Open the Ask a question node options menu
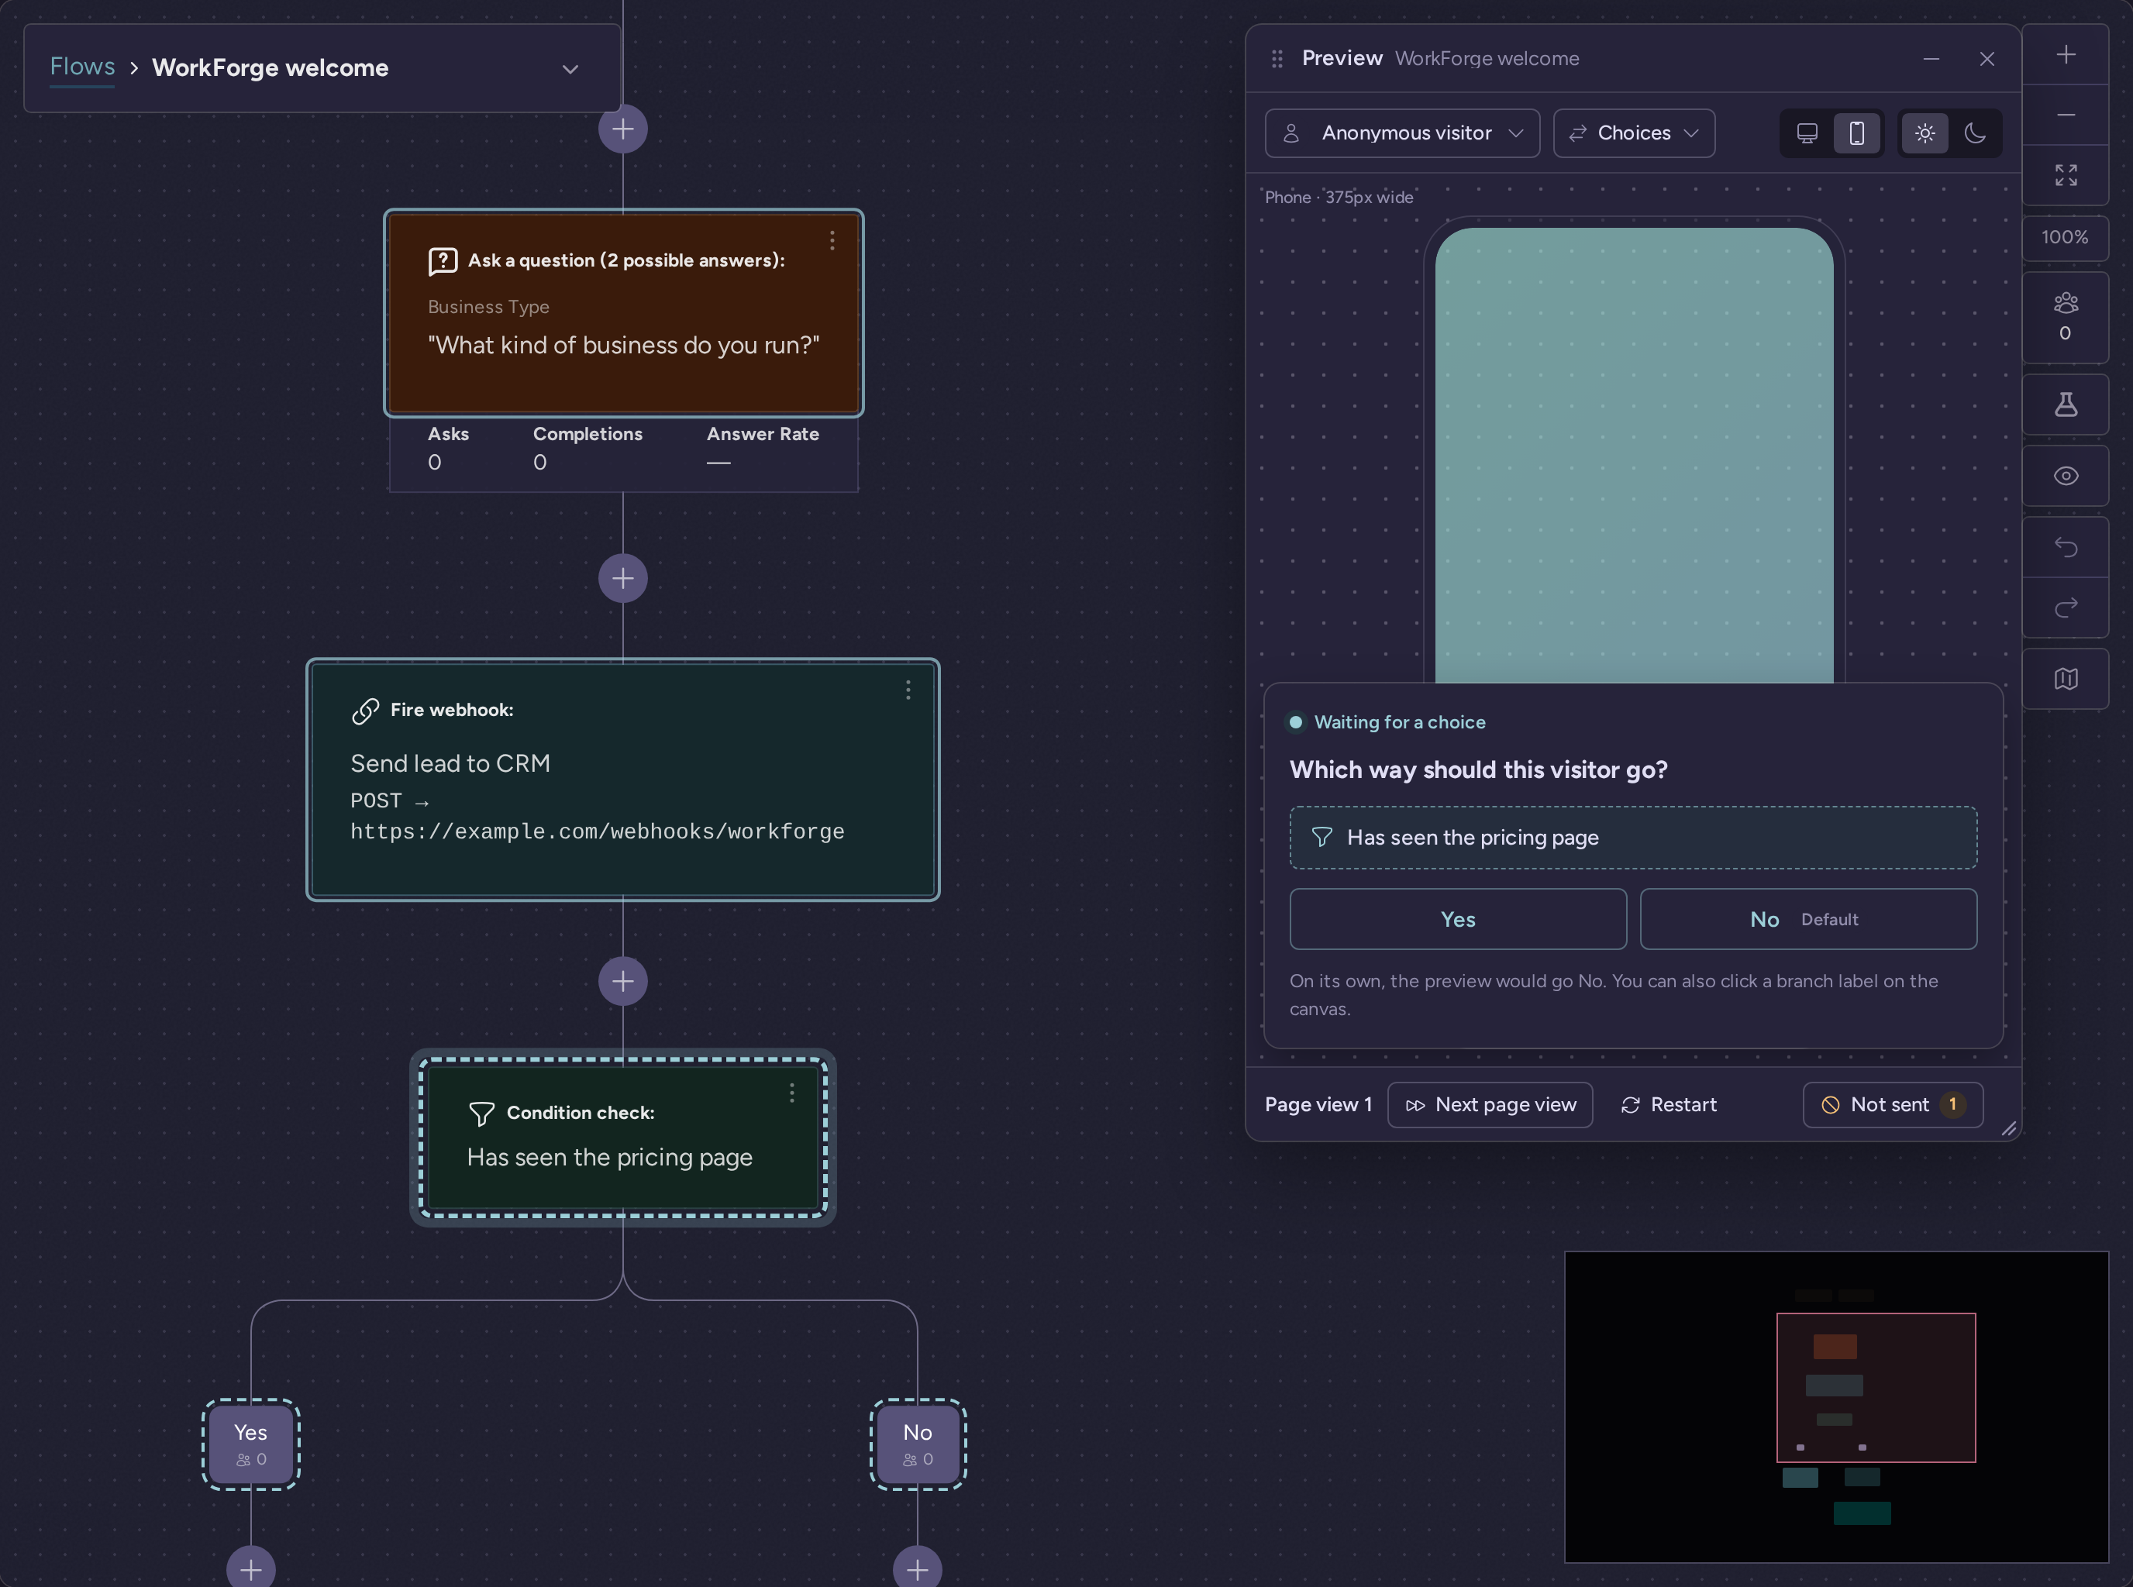Image resolution: width=2133 pixels, height=1587 pixels. (x=832, y=240)
